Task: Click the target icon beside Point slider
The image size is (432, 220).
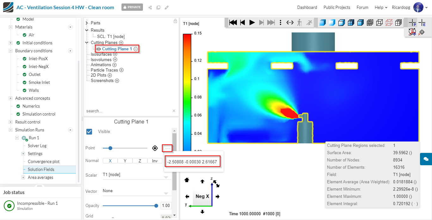Action: coord(155,148)
